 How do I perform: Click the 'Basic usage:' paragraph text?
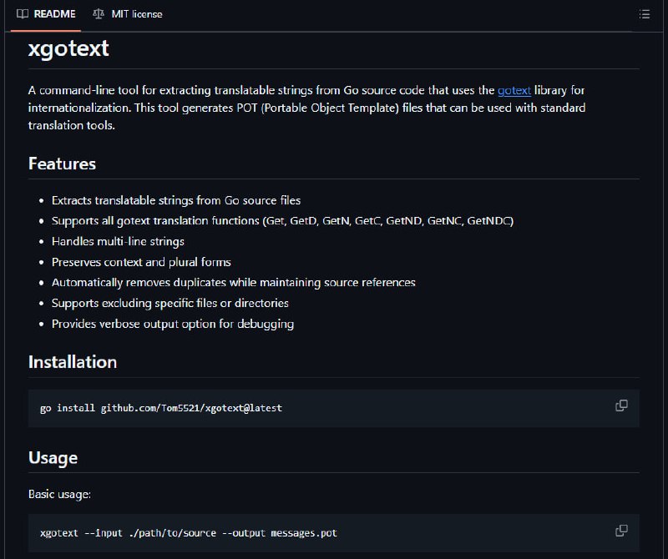[59, 494]
